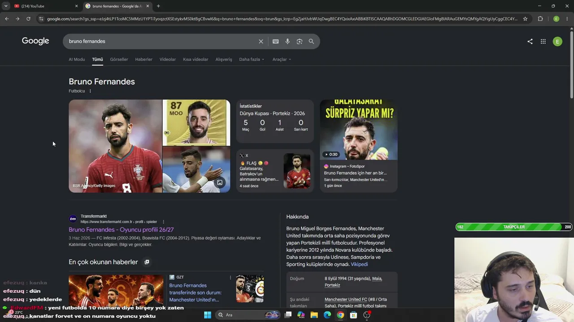The width and height of the screenshot is (574, 322).
Task: Open the Chrome profile button in the toolbar
Action: coord(556,19)
